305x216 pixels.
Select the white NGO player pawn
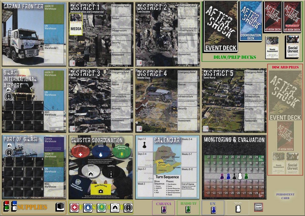(x=238, y=209)
